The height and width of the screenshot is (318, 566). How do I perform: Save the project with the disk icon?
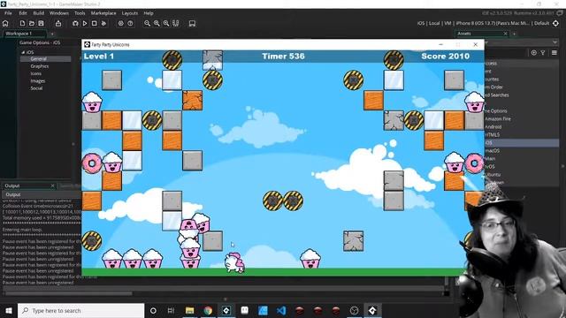pos(42,24)
